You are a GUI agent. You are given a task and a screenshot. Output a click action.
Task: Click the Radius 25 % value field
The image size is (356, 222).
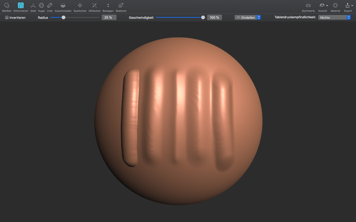tap(109, 18)
